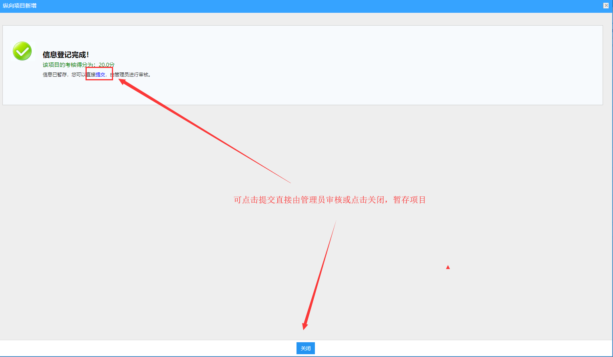Image resolution: width=613 pixels, height=357 pixels.
Task: Close the dialog with the X icon
Action: 606,6
